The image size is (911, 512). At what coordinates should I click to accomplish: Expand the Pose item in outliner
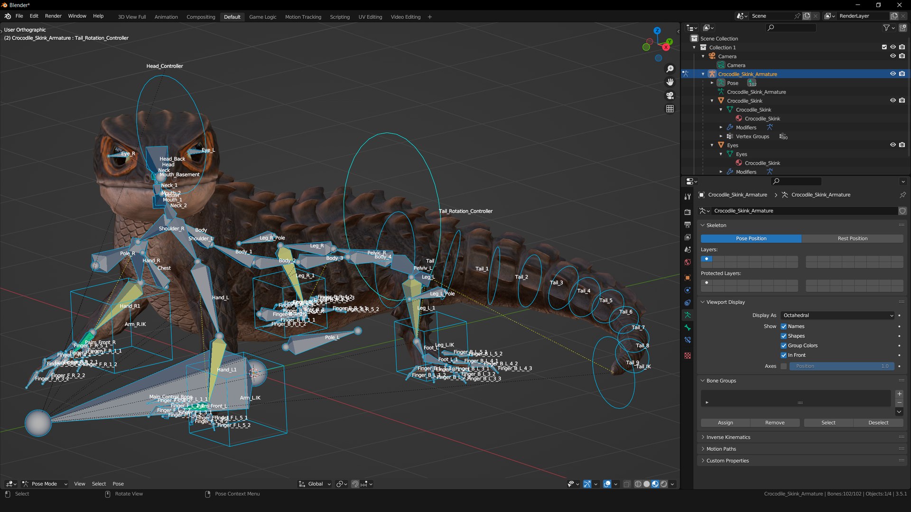(712, 83)
